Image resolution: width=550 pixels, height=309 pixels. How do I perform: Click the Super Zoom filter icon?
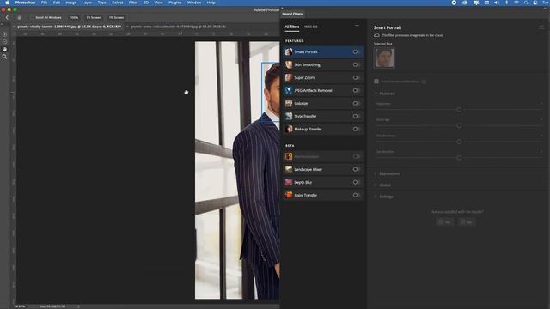289,77
